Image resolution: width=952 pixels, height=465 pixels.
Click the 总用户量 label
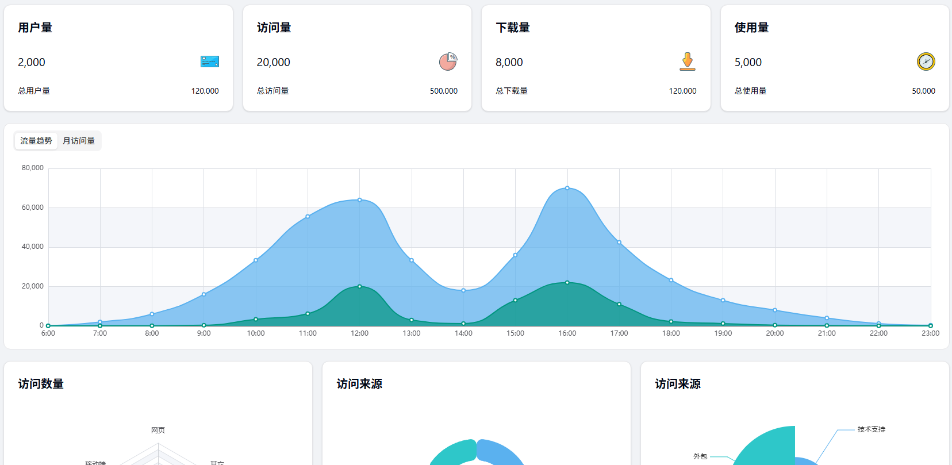pos(34,91)
